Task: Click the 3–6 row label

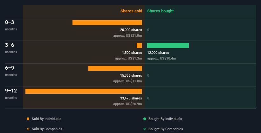Action: pos(10,45)
